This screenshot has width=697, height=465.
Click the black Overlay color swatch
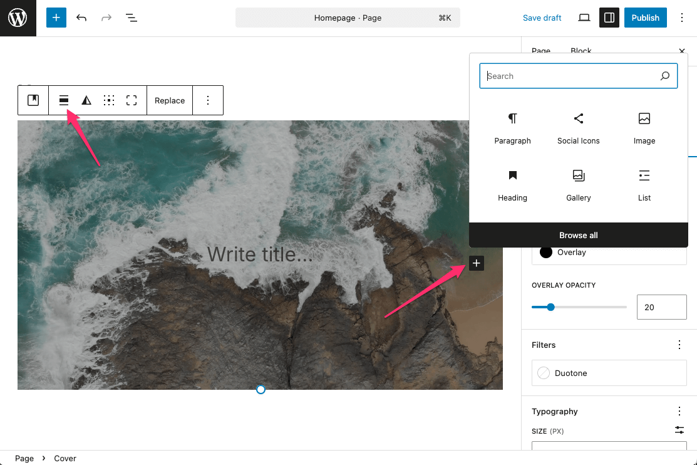(546, 252)
